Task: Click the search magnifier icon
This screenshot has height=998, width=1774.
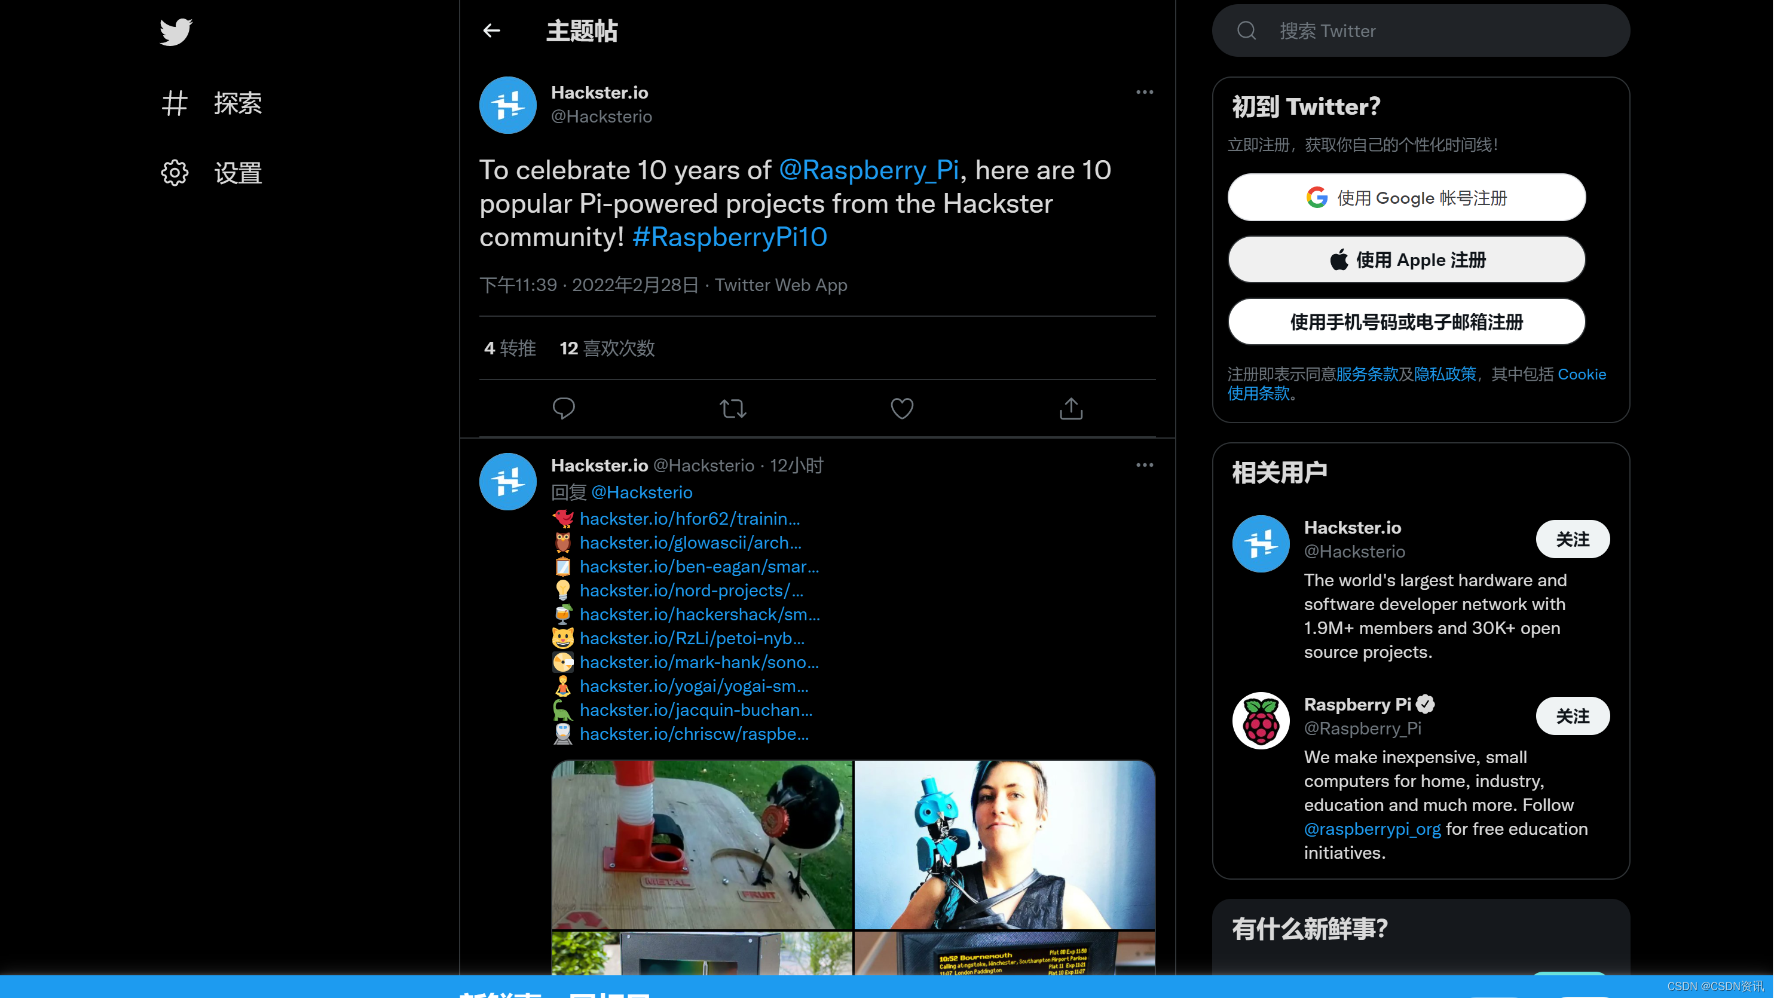Action: pyautogui.click(x=1246, y=31)
